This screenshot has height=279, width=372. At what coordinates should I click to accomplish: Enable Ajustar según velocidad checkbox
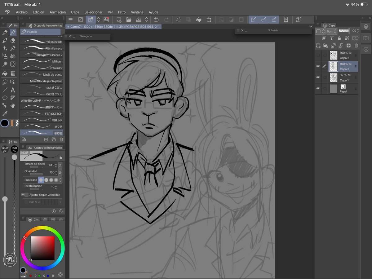click(x=26, y=195)
